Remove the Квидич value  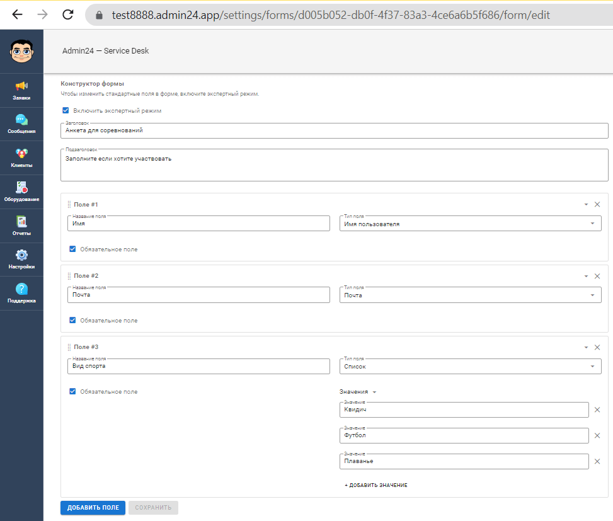tap(597, 409)
